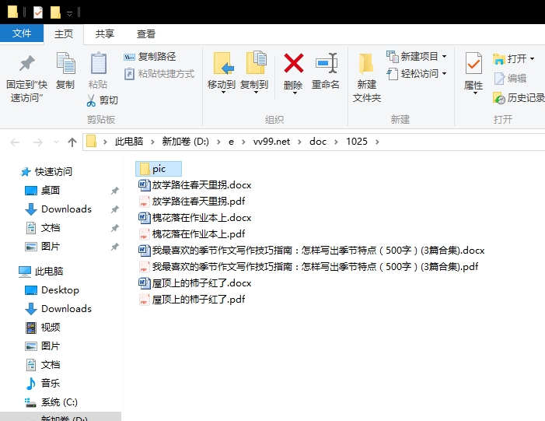Select 屋顶上的柿子红了.pdf file
545x421 pixels.
(x=192, y=300)
